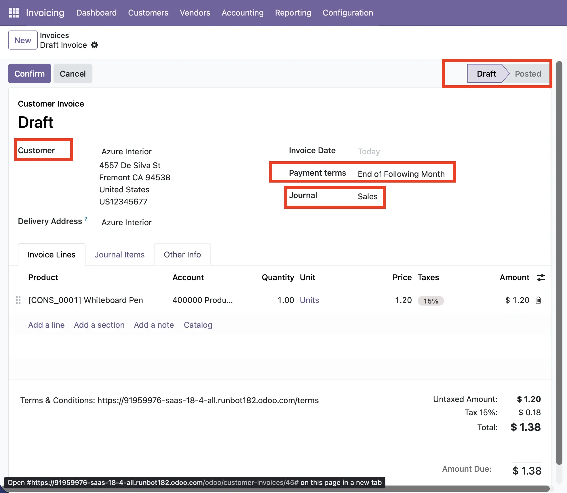The width and height of the screenshot is (567, 493).
Task: Switch to the Journal Items tab
Action: (119, 254)
